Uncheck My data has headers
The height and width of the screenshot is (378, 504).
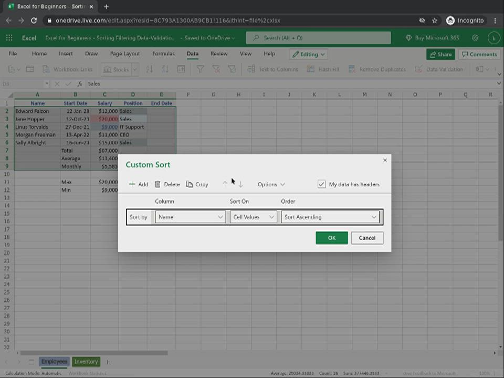[x=321, y=184]
